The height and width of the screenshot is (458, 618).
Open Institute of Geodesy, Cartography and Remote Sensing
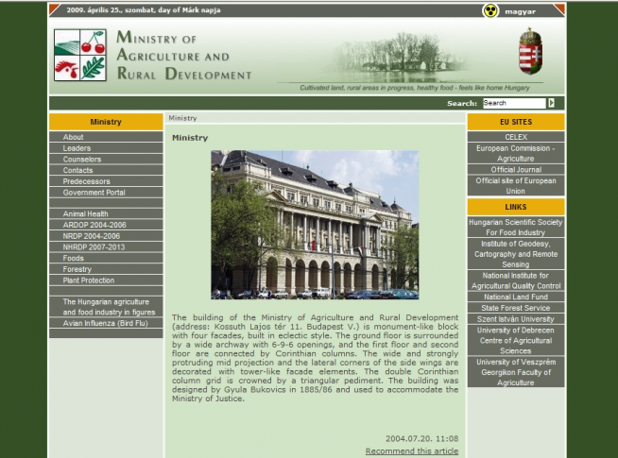point(516,254)
